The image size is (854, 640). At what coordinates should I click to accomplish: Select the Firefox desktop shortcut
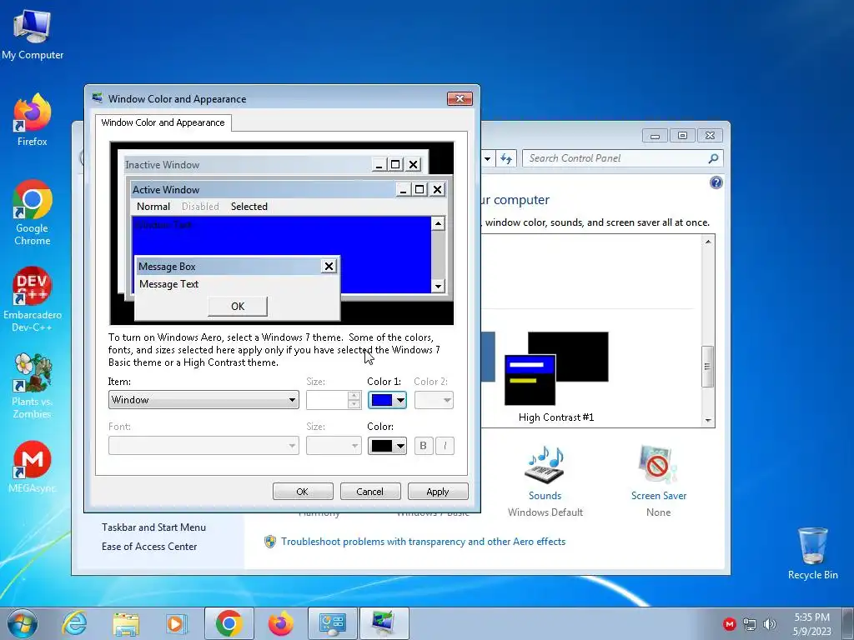(x=33, y=120)
